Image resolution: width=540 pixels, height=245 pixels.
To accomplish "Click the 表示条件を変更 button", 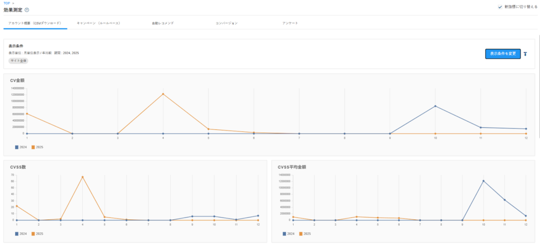I will [x=503, y=54].
